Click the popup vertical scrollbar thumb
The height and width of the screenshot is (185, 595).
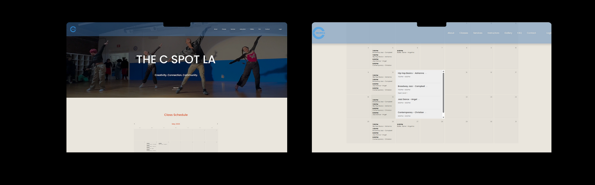coord(443,92)
